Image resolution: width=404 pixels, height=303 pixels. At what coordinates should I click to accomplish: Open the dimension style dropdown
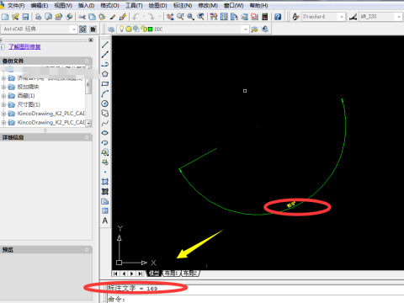[399, 17]
